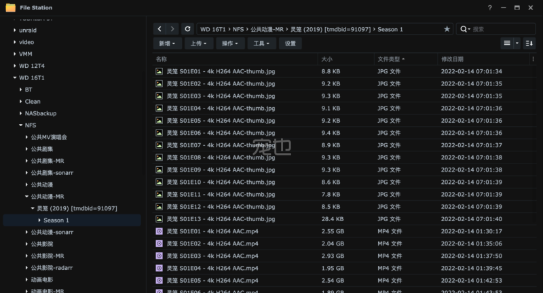This screenshot has width=543, height=293.
Task: Open the 操作 action dropdown
Action: click(231, 43)
